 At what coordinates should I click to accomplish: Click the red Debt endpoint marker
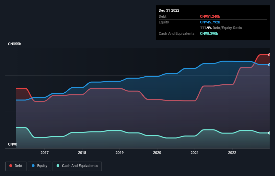(x=269, y=55)
